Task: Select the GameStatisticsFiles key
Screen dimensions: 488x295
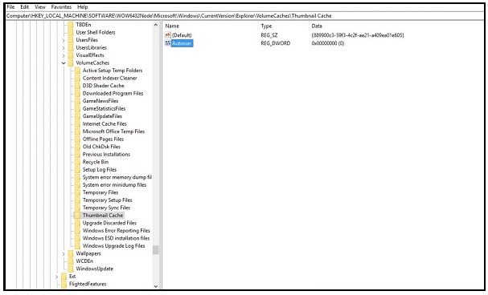Action: [104, 108]
